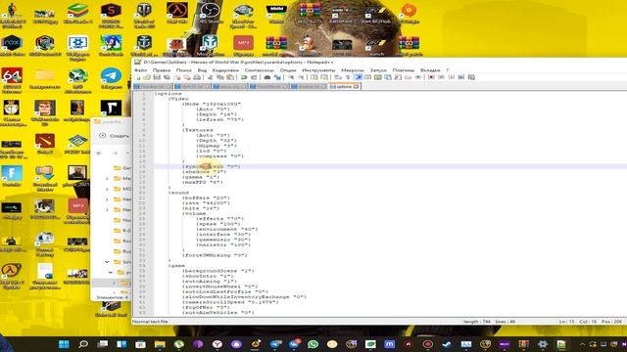The height and width of the screenshot is (352, 627).
Task: Close the options tab with its X
Action: coord(356,86)
